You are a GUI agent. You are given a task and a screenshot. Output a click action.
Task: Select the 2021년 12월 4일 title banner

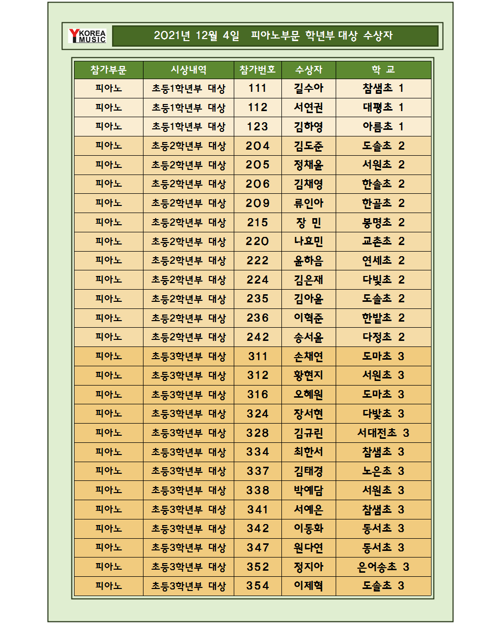pos(275,36)
